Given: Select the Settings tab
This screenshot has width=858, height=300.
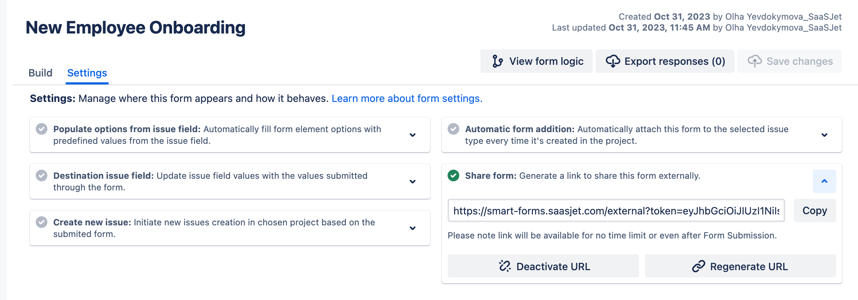Looking at the screenshot, I should (87, 73).
